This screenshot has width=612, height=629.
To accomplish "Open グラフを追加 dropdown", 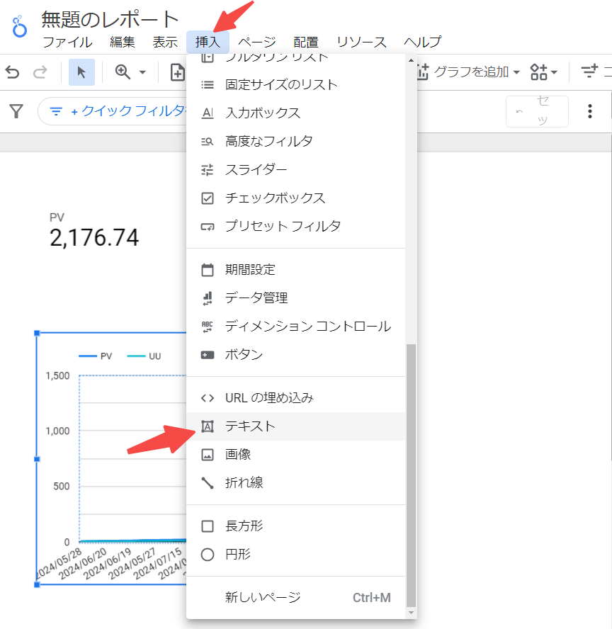I will coord(469,72).
